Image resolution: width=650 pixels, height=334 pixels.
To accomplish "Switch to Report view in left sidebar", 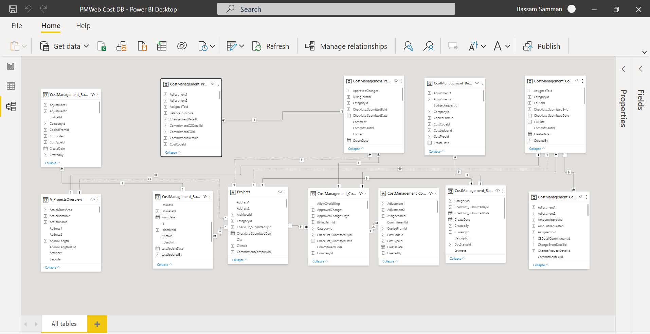I will click(x=11, y=66).
